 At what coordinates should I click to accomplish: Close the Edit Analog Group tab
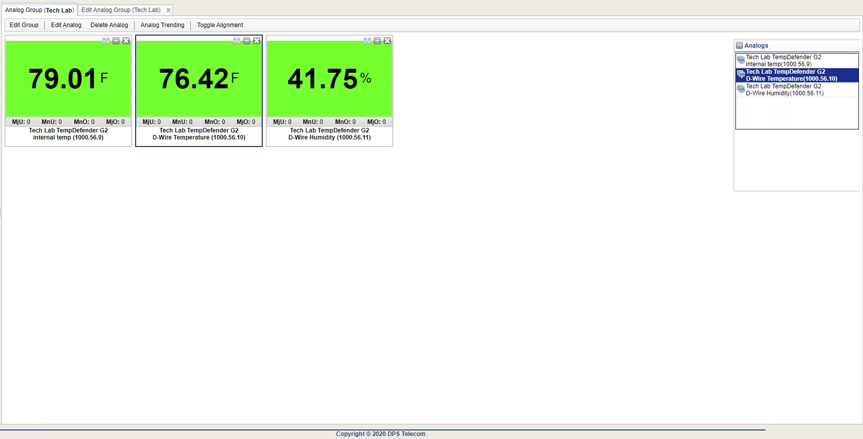point(168,10)
